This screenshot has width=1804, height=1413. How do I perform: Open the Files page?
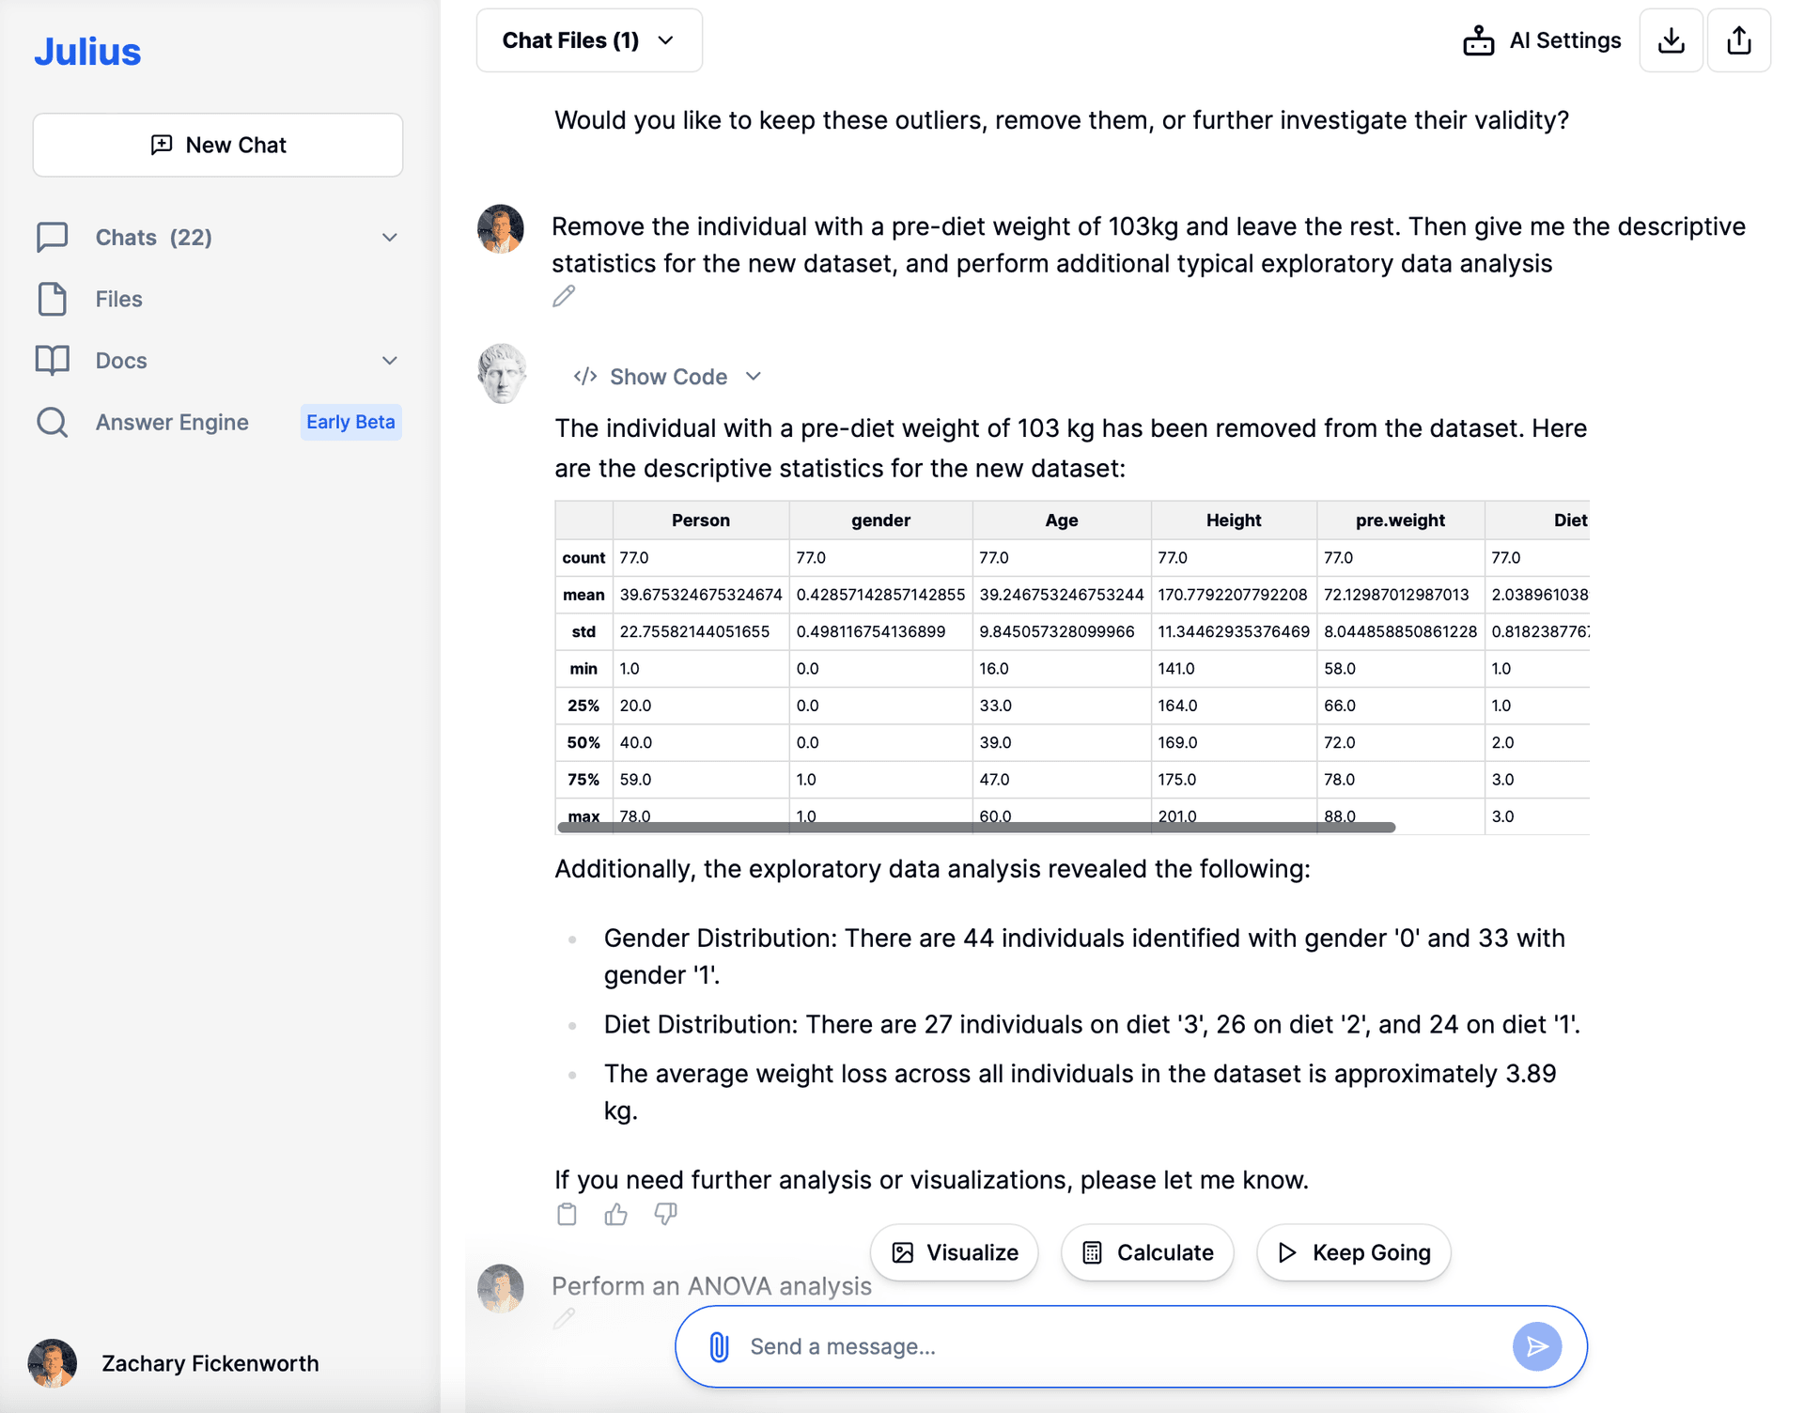(118, 299)
